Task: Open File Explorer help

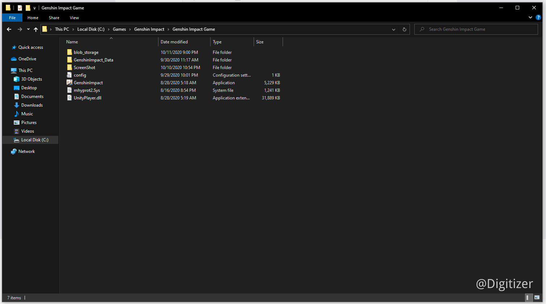Action: click(x=538, y=17)
